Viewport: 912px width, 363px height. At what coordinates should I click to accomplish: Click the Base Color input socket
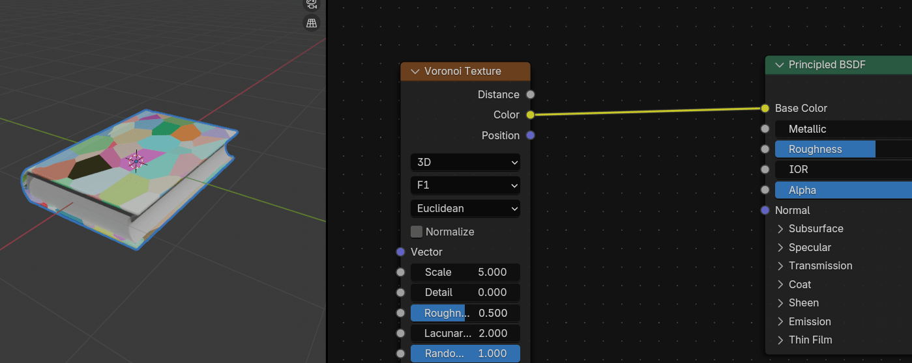pos(765,109)
